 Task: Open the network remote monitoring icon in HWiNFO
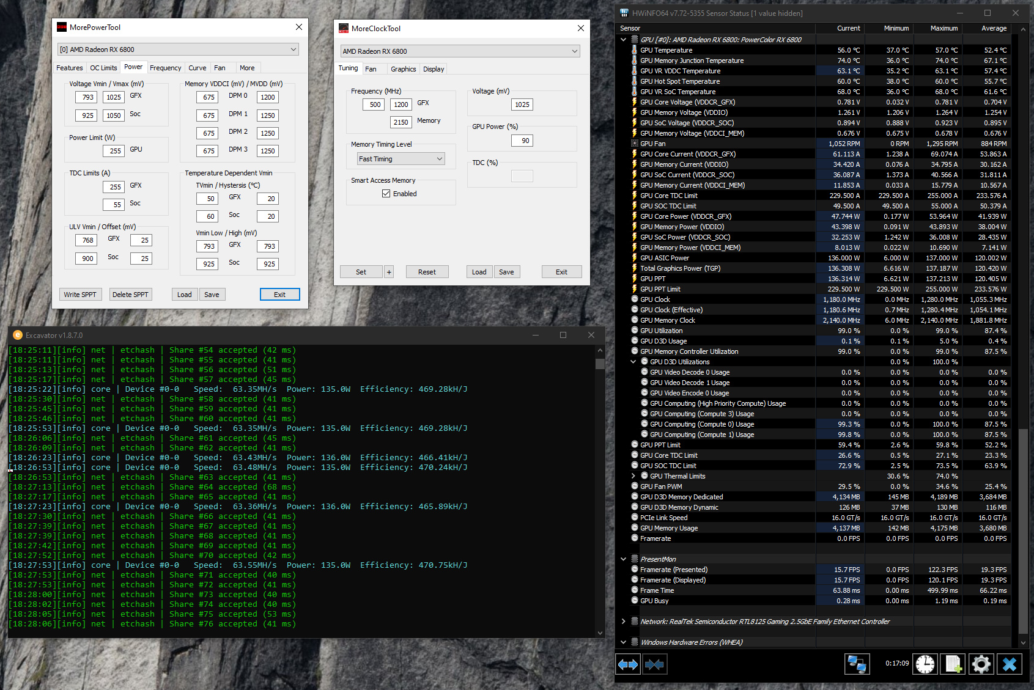[x=857, y=664]
